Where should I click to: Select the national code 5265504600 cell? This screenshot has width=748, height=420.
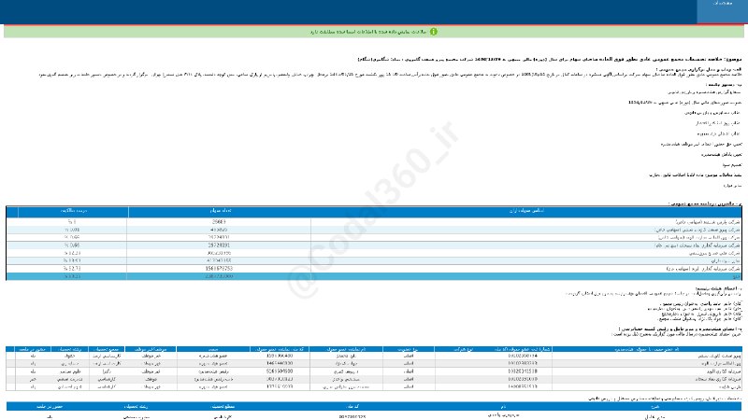[280, 371]
